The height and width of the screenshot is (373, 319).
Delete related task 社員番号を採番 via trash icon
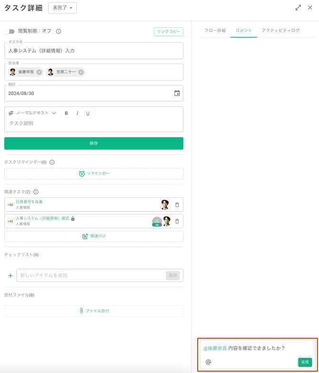tap(177, 205)
